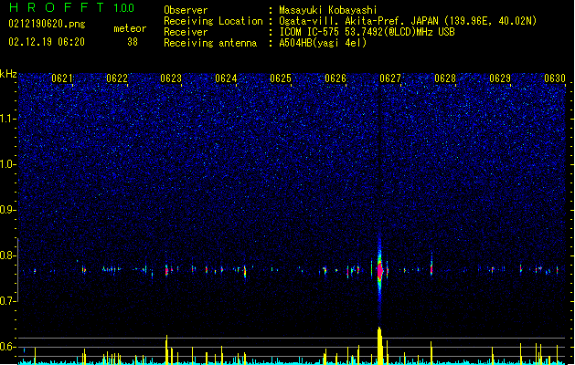Click the Receiving antenna label
This screenshot has height=365, width=575.
[210, 43]
